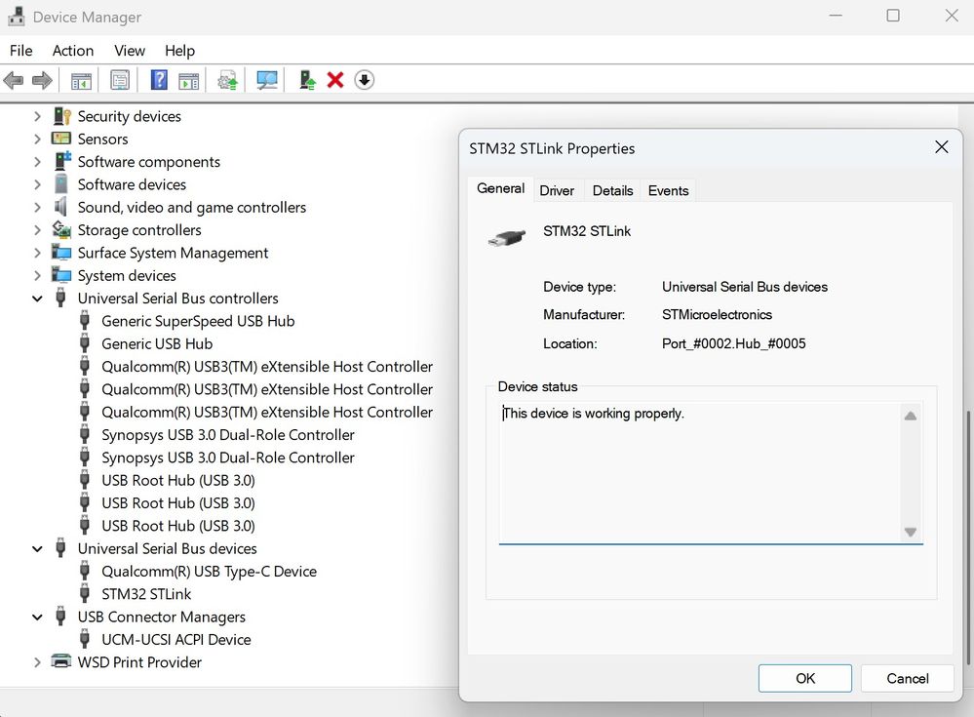Expand the Sensors node
974x717 pixels.
point(37,139)
